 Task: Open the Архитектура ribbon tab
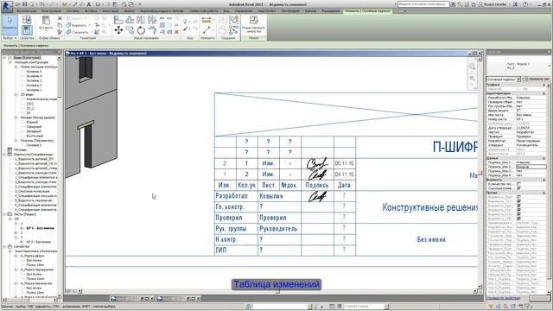(x=26, y=11)
